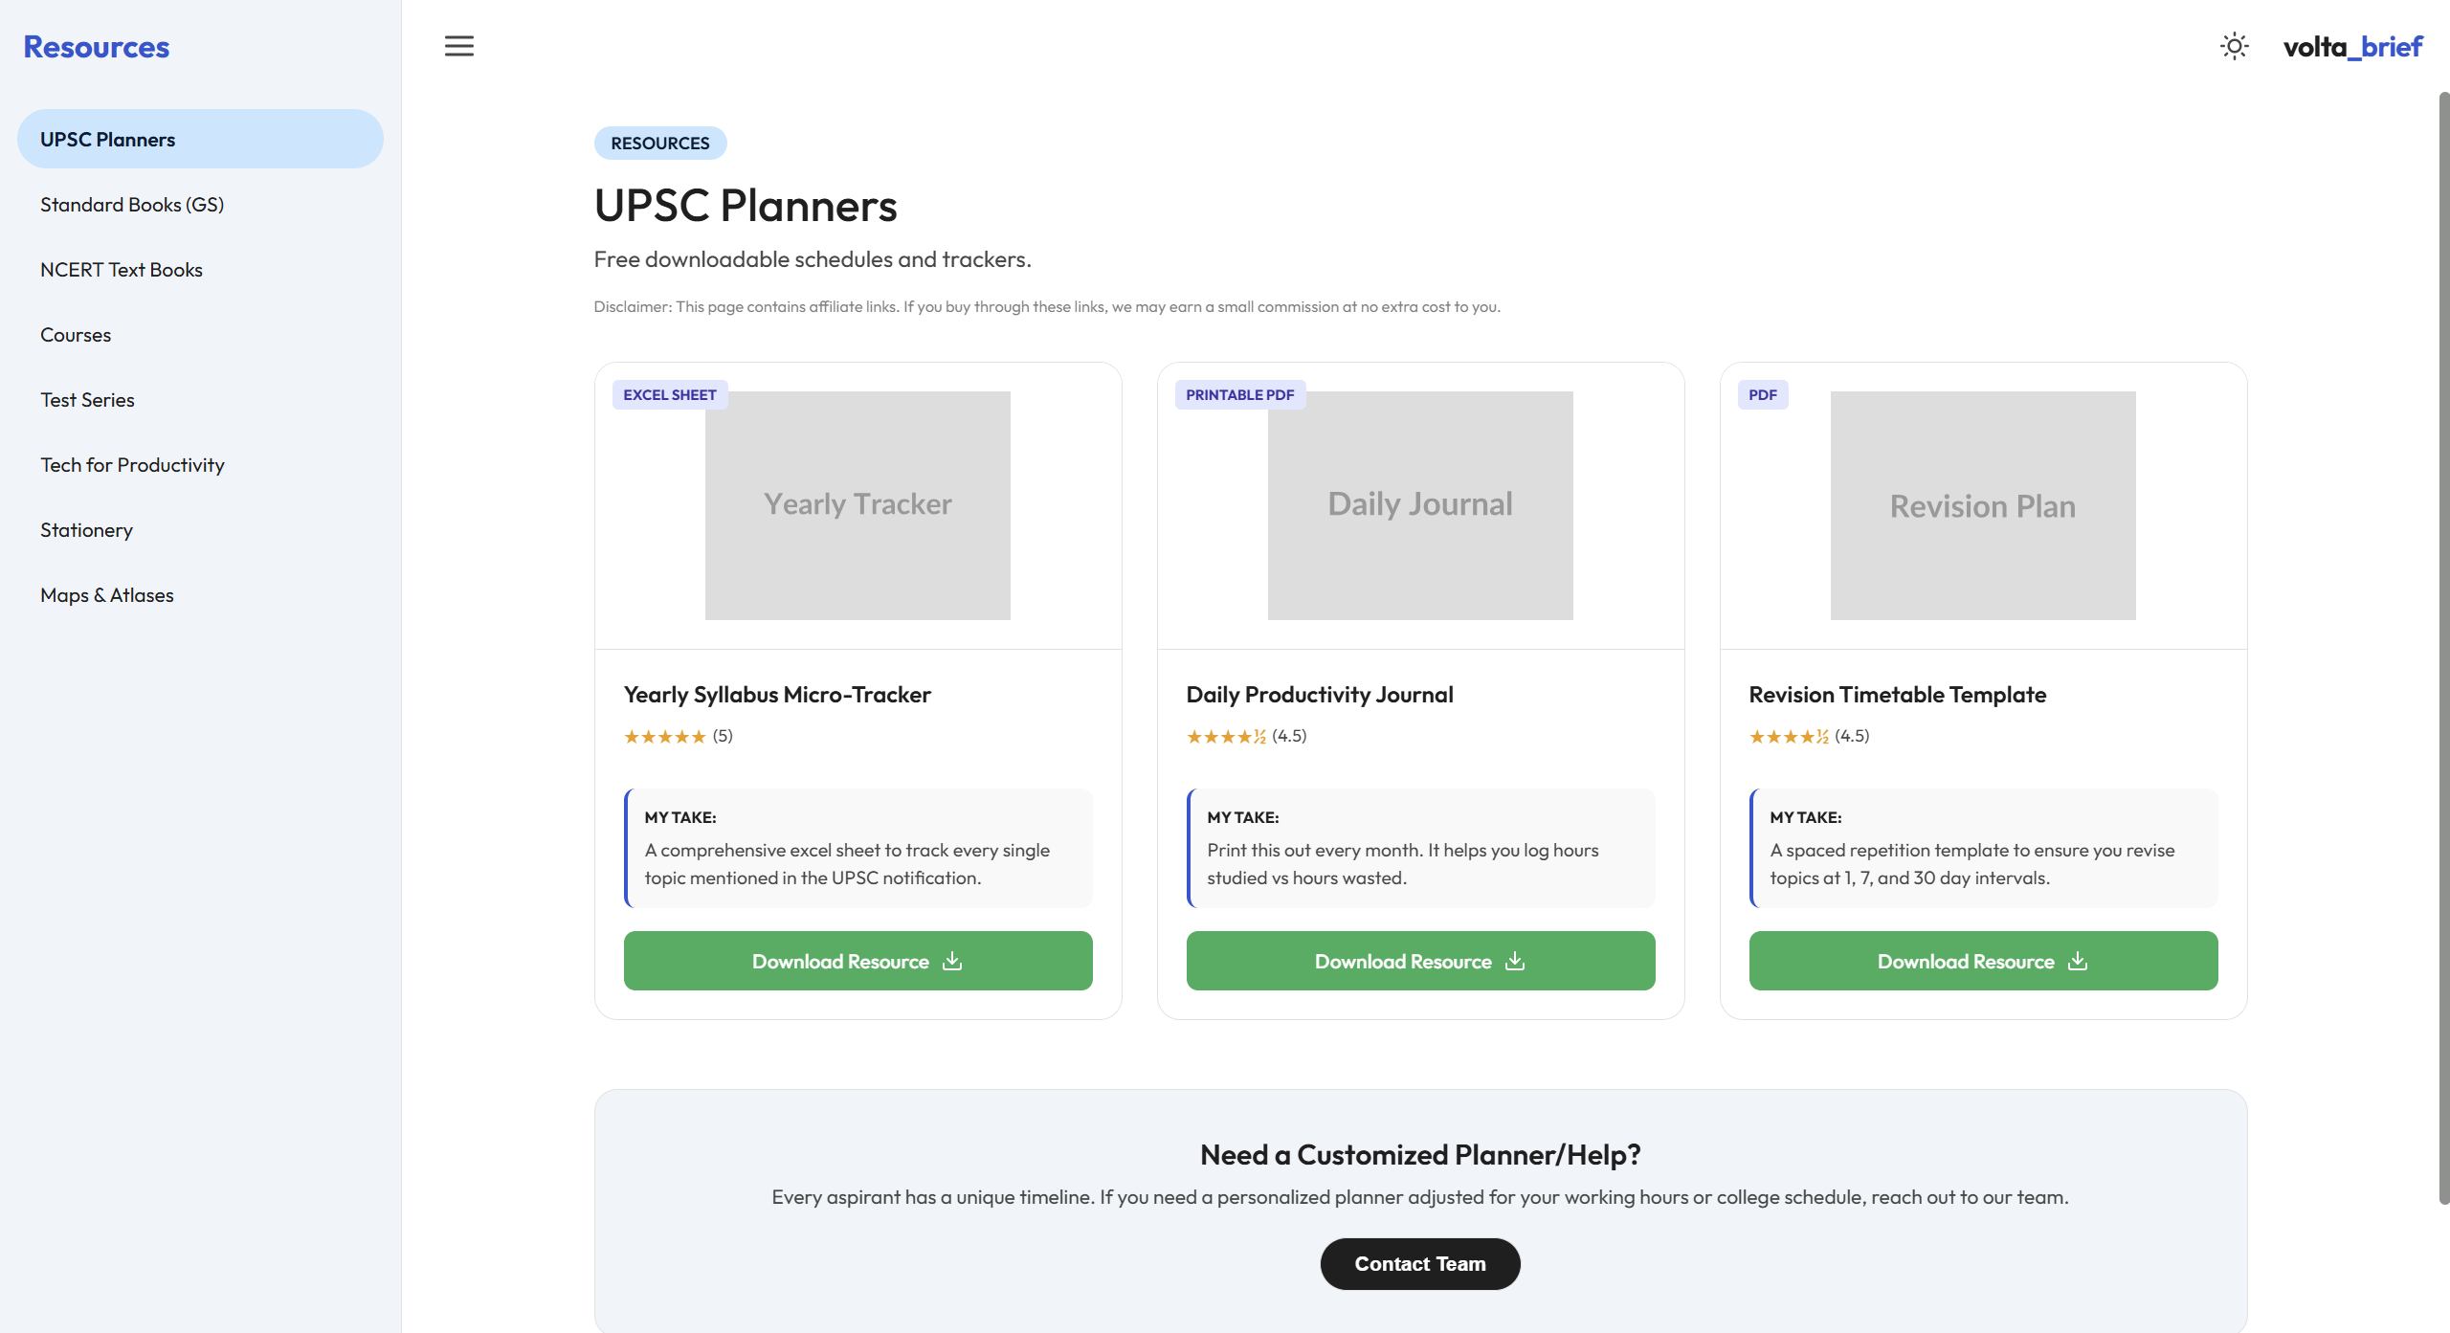Click the Yearly Tracker thumbnail image
The height and width of the screenshot is (1333, 2450).
click(x=857, y=505)
